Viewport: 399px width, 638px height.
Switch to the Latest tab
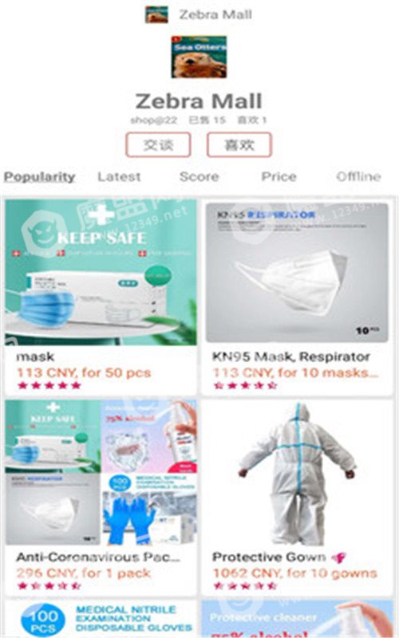click(119, 176)
